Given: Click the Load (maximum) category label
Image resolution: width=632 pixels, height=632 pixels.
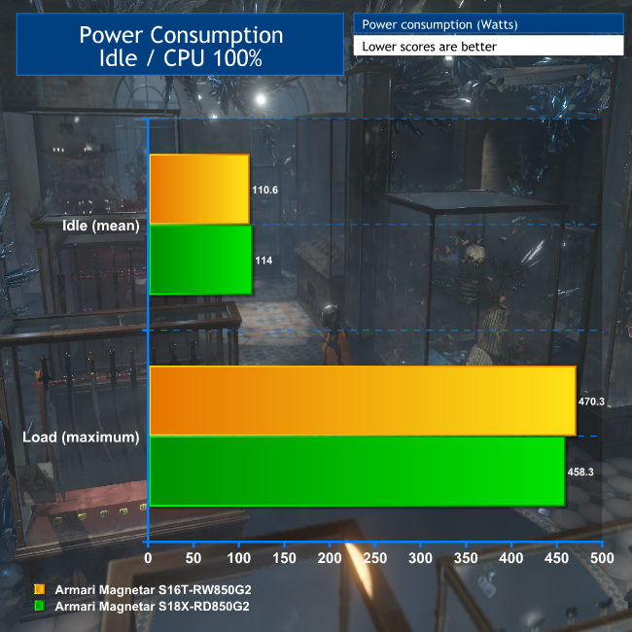Looking at the screenshot, I should [x=81, y=438].
